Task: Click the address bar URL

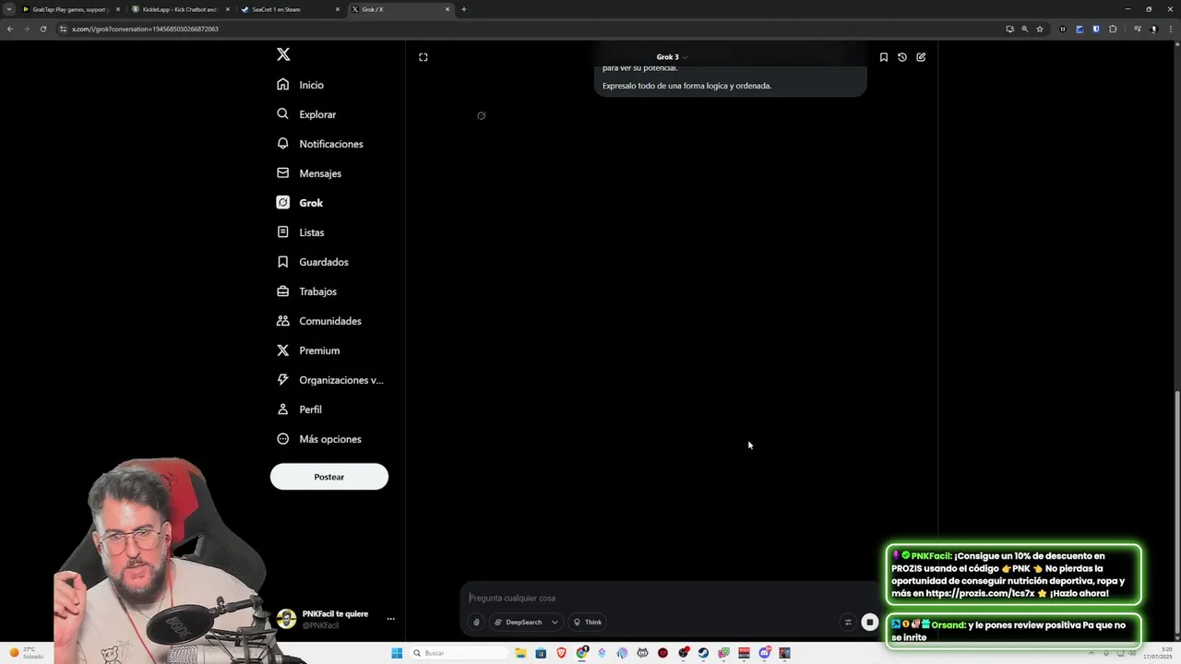Action: click(145, 29)
